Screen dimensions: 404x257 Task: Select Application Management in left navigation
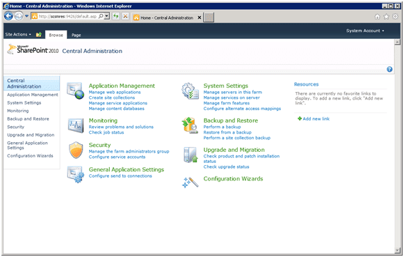click(x=33, y=95)
